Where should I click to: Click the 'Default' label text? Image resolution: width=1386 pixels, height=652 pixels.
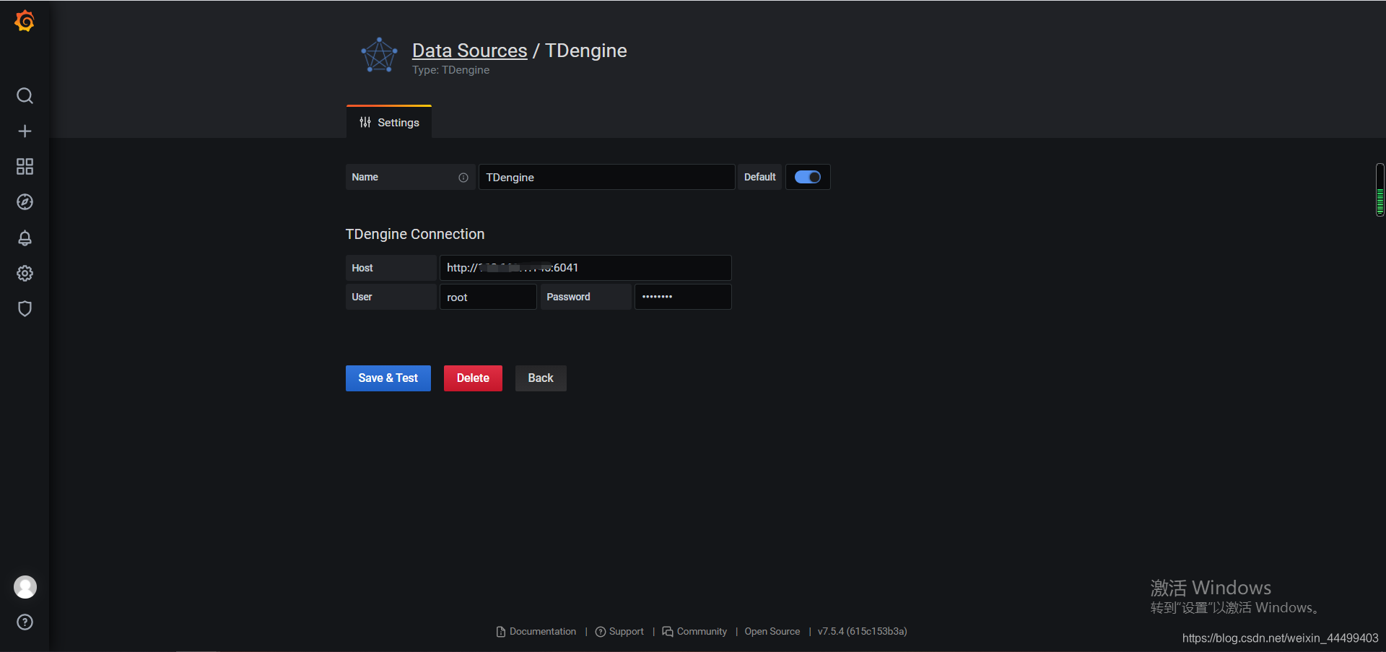(x=760, y=177)
